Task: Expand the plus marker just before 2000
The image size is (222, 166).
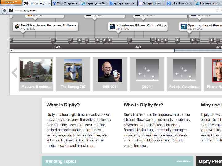Action: (129, 40)
